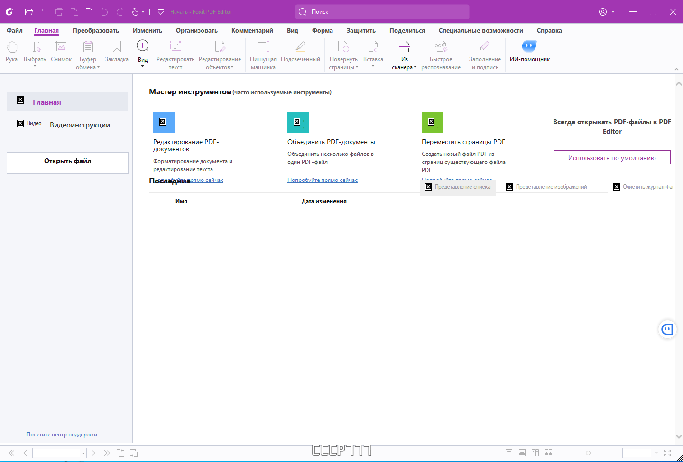Select continuous facing view icon in status bar
683x462 pixels.
pyautogui.click(x=549, y=453)
